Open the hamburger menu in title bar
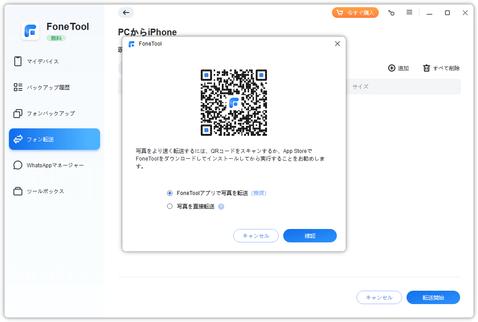 409,13
